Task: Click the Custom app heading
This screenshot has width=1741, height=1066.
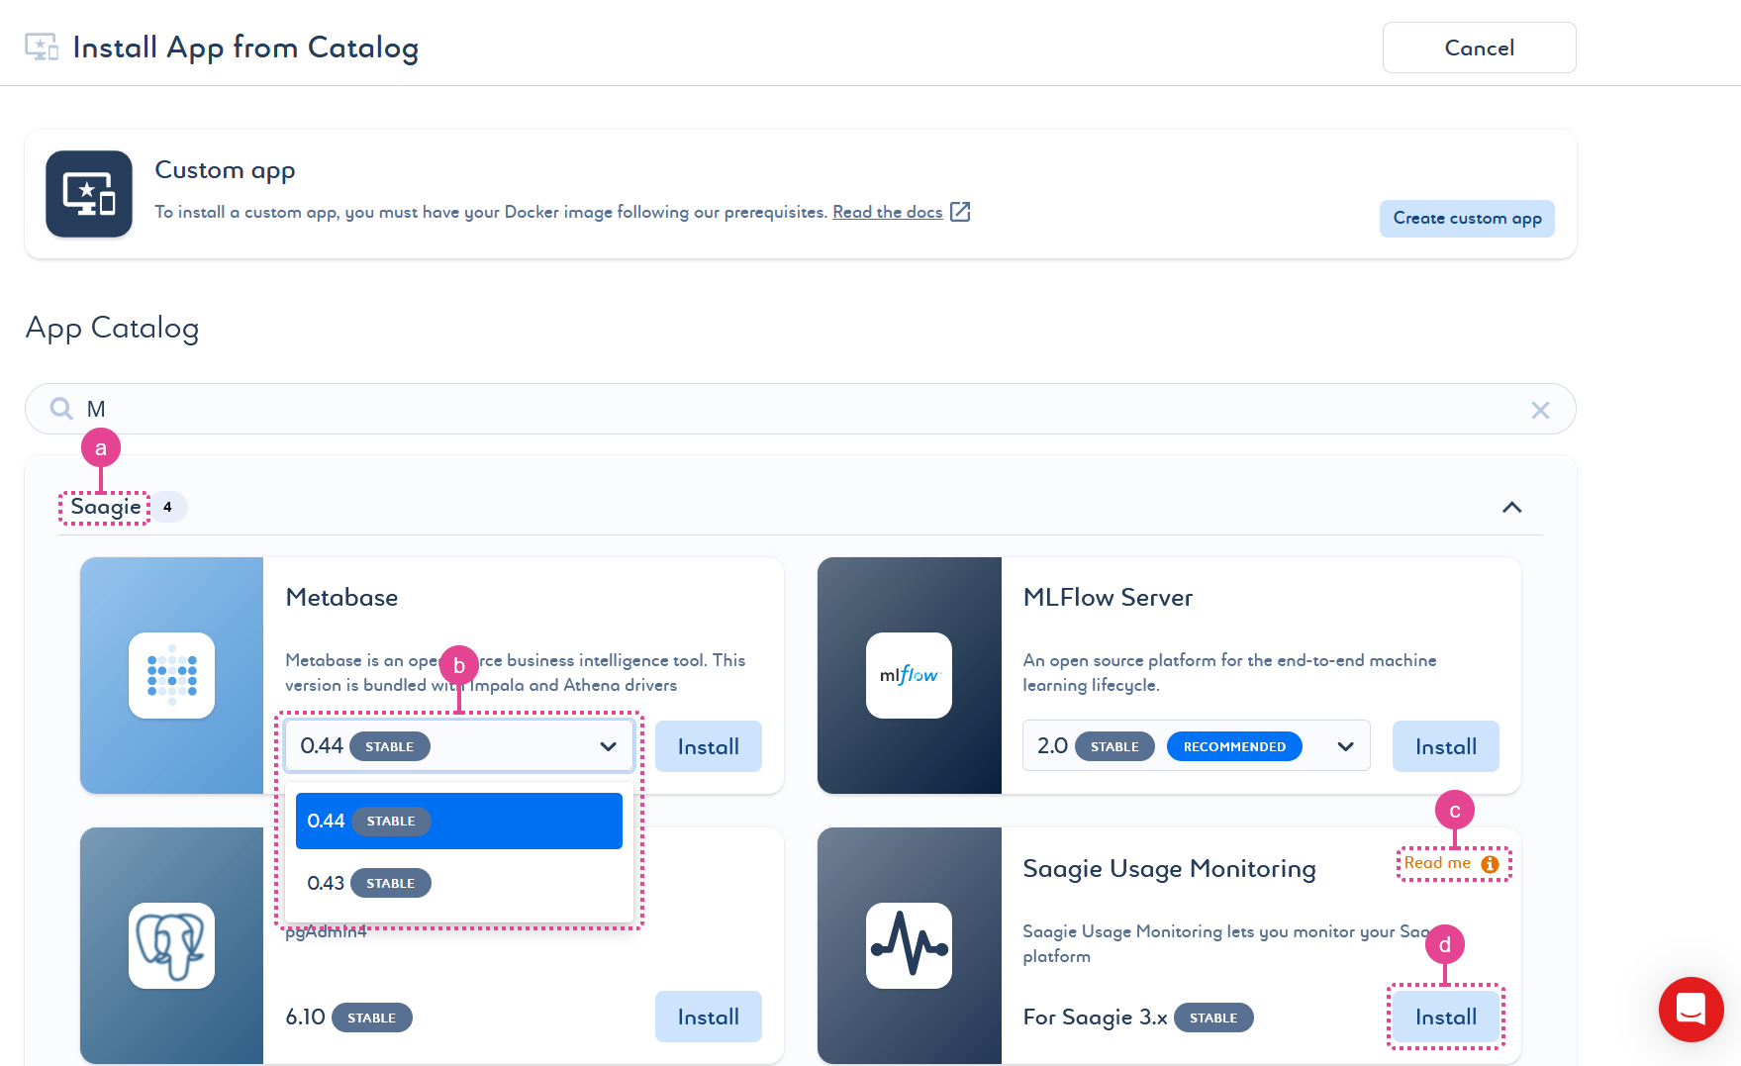Action: 225,170
